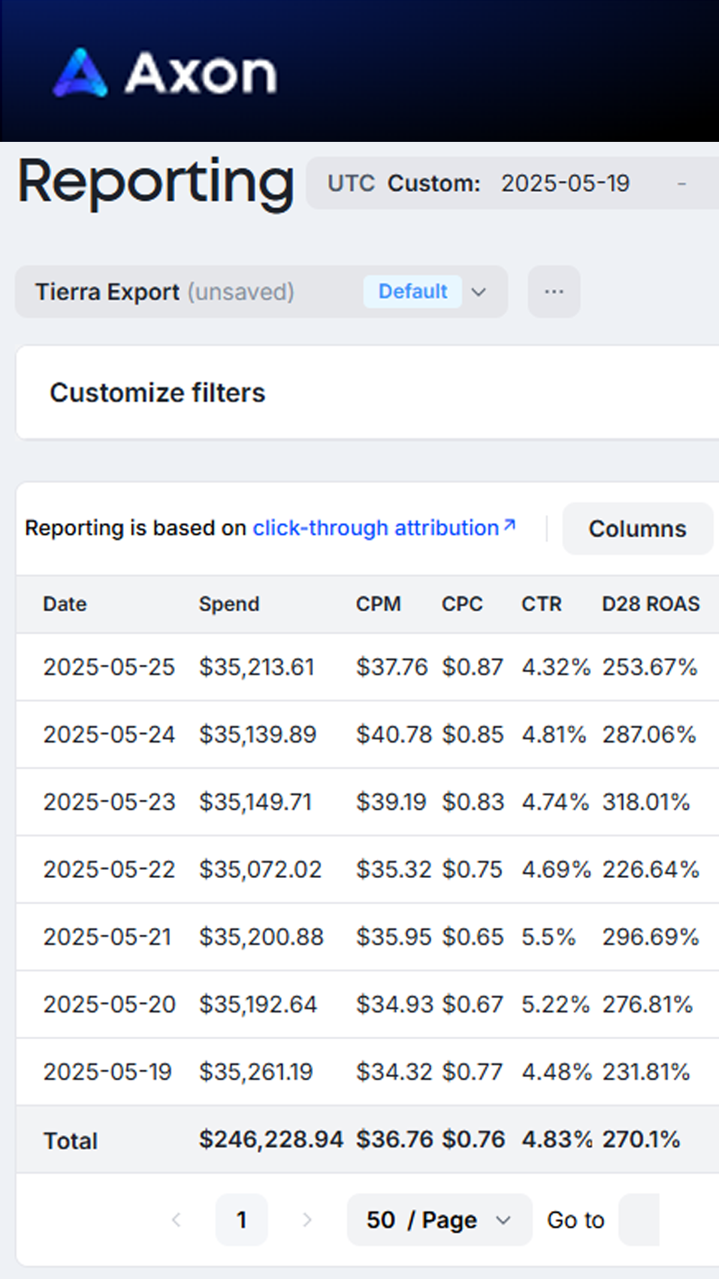Screen dimensions: 719x1279
Task: Click the CPC column header
Action: point(462,604)
